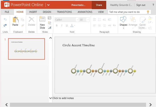Expand the font size dropdown
The image size is (156, 107).
point(88,20)
